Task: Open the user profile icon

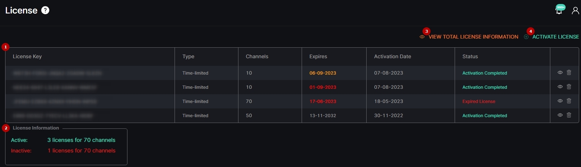Action: (575, 11)
